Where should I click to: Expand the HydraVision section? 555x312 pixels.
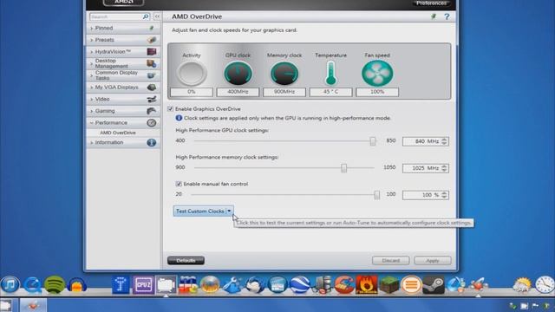[x=123, y=52]
